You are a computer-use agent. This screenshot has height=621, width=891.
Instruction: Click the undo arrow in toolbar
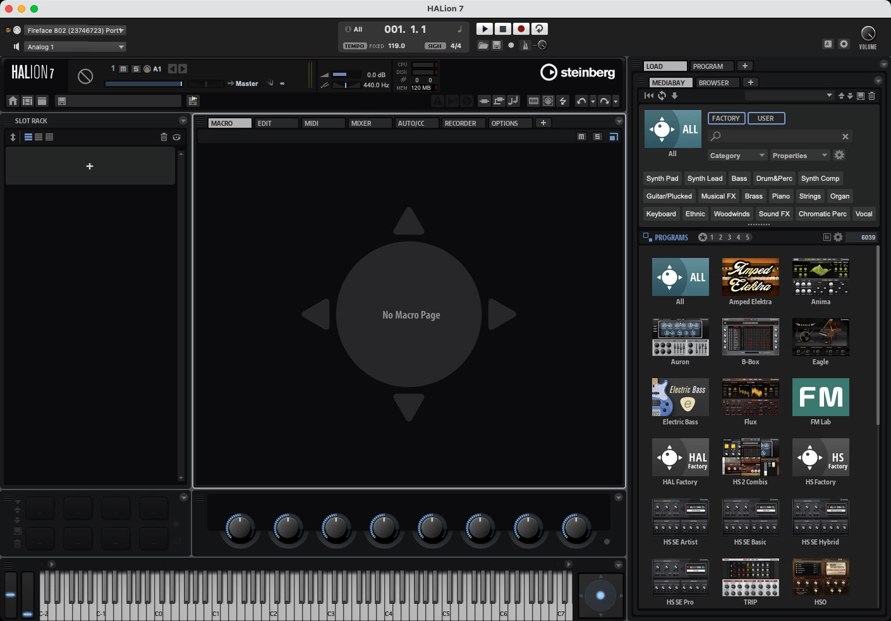pyautogui.click(x=581, y=101)
